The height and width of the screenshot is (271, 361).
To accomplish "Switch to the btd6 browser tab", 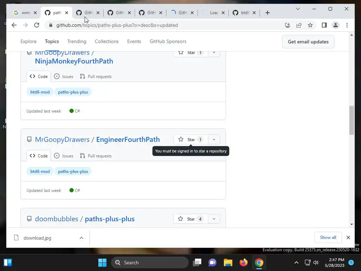I will click(245, 13).
